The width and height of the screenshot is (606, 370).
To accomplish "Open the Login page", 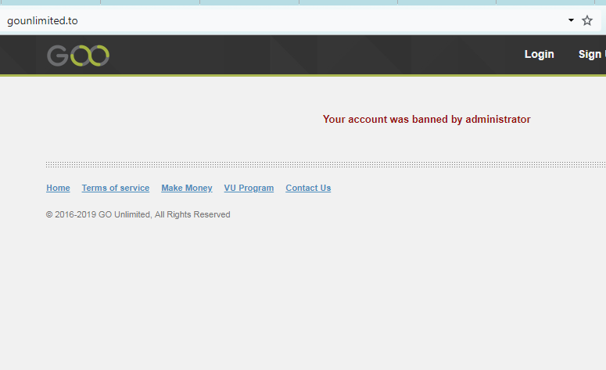I will (539, 54).
